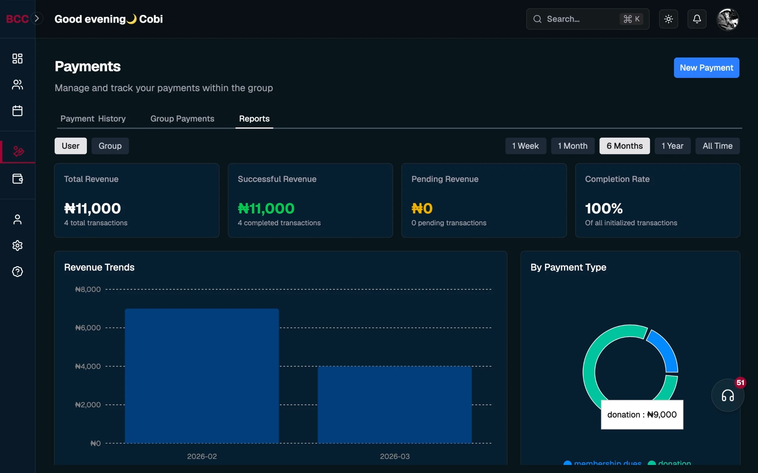758x473 pixels.
Task: Click the Pending Revenue ₦0 value
Action: pyautogui.click(x=422, y=208)
